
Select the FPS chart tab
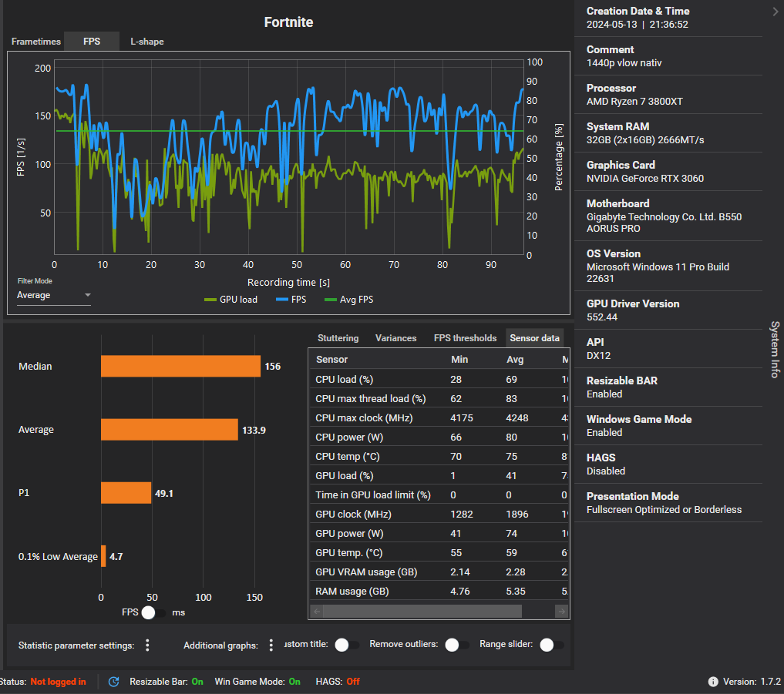tap(92, 42)
